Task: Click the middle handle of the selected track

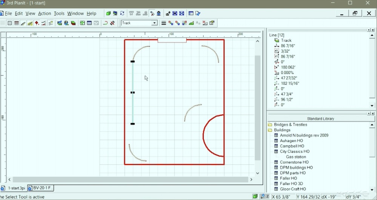Action: [132, 92]
